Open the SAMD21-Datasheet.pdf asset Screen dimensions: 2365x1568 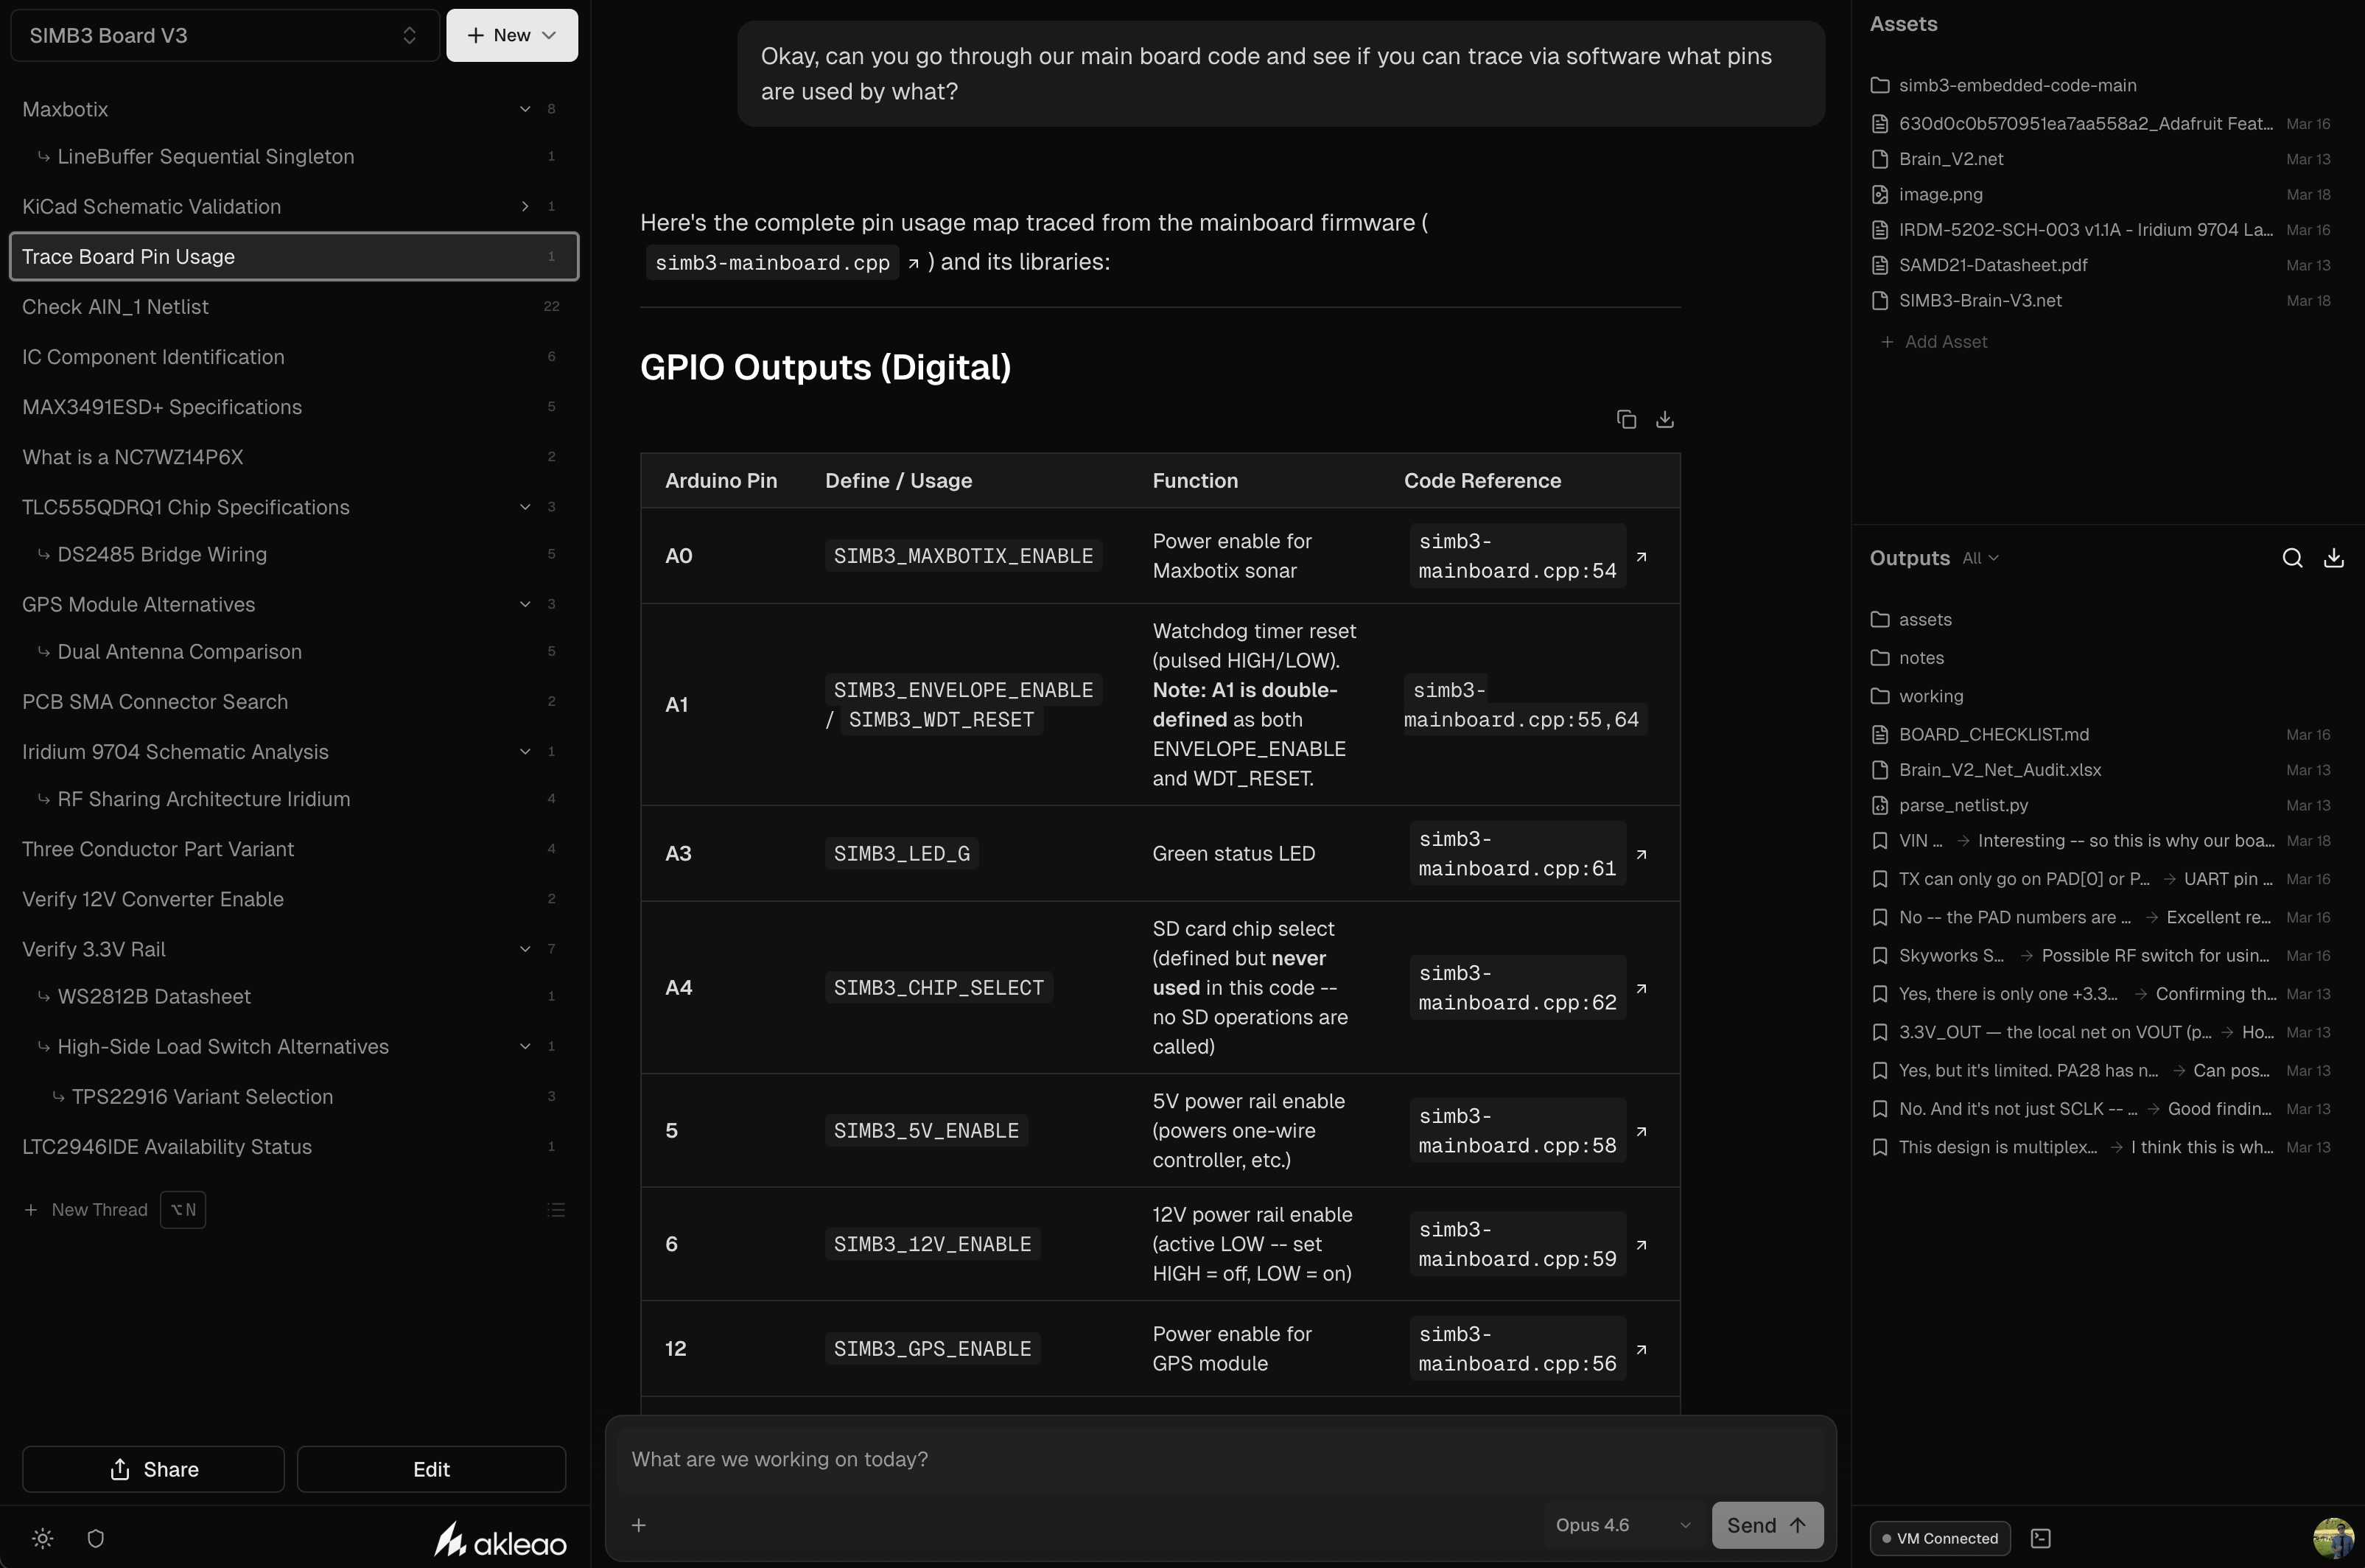click(1992, 265)
